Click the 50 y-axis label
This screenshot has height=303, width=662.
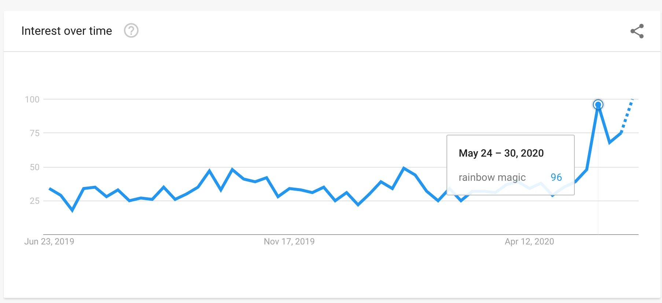coord(34,167)
